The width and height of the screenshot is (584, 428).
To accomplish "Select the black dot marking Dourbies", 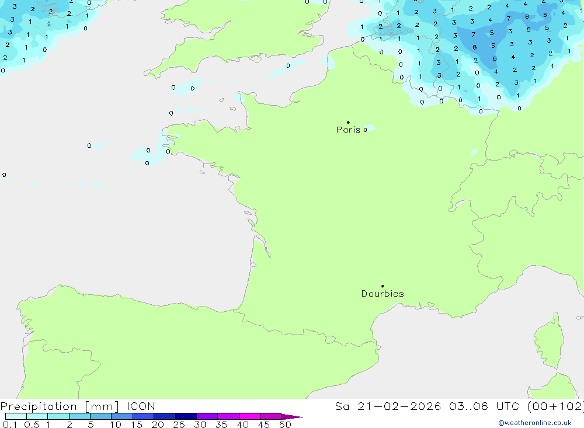I will 383,286.
